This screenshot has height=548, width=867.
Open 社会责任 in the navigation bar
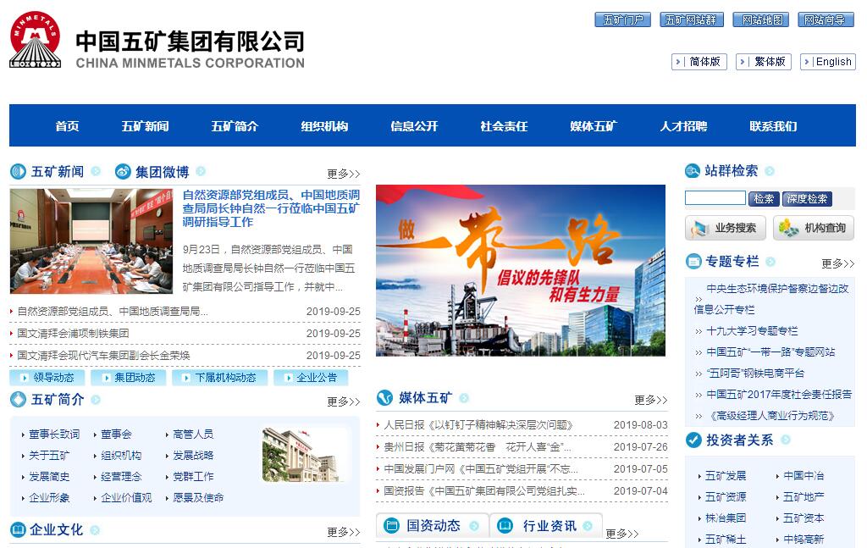pyautogui.click(x=504, y=126)
